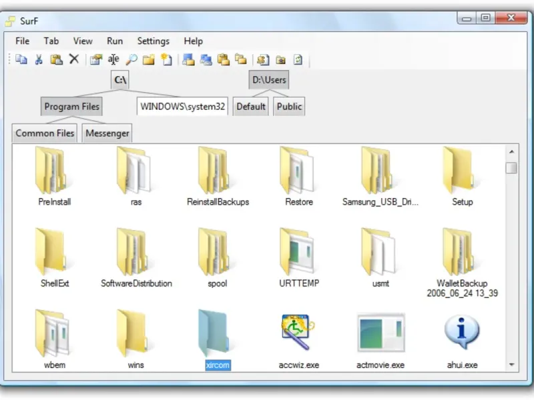Open the Settings menu
Viewport: 534px width, 400px height.
(154, 41)
